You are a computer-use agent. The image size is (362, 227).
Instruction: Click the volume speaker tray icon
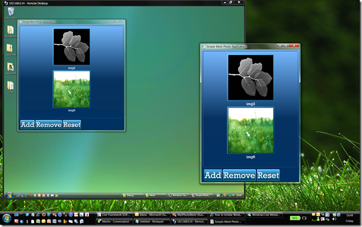(334, 219)
